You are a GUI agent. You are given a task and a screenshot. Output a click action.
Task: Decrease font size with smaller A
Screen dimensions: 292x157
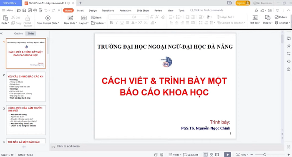tap(157, 17)
